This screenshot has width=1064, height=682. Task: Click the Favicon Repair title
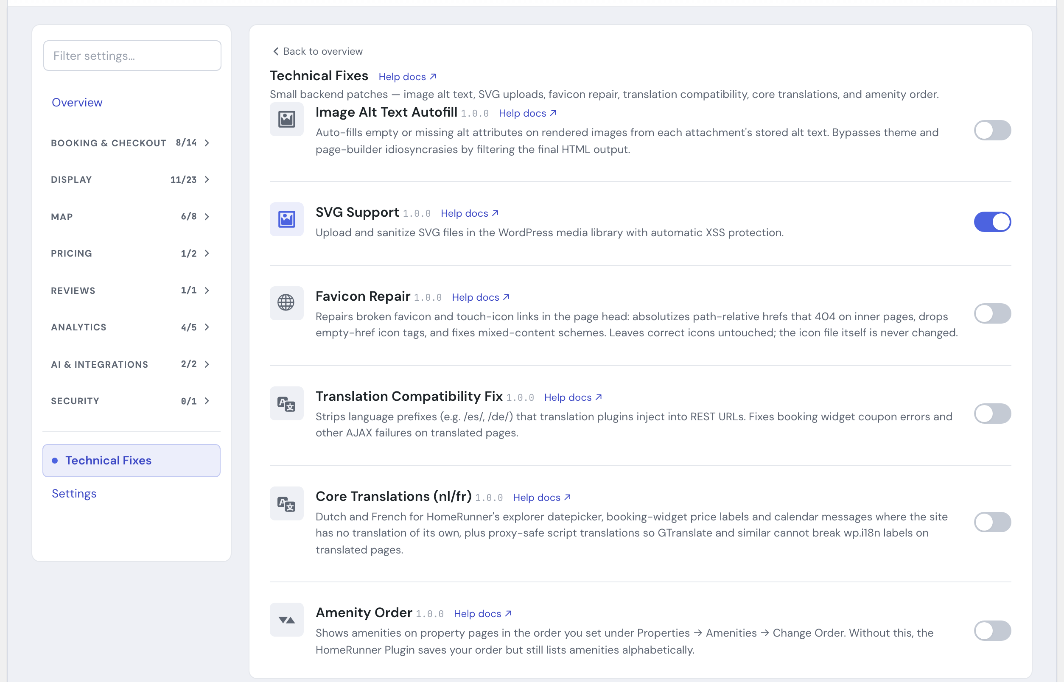pos(363,296)
